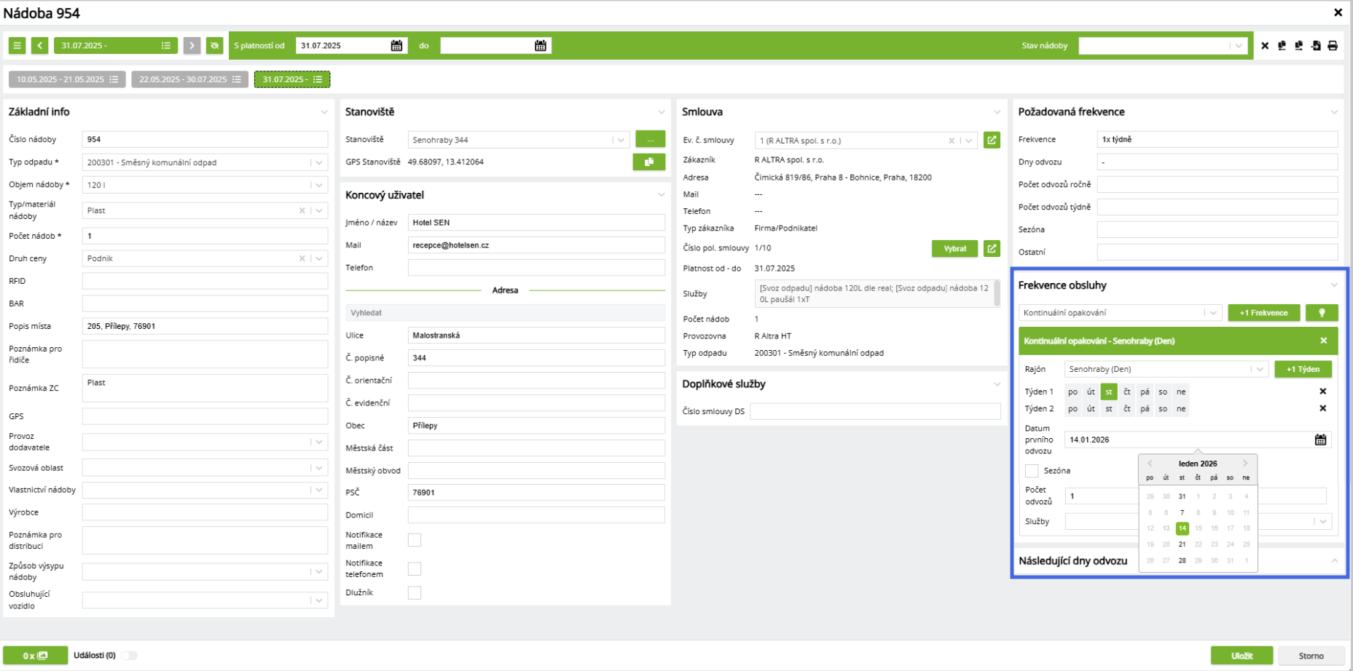1353x671 pixels.
Task: Enable the Sezóna checkbox
Action: [x=1032, y=471]
